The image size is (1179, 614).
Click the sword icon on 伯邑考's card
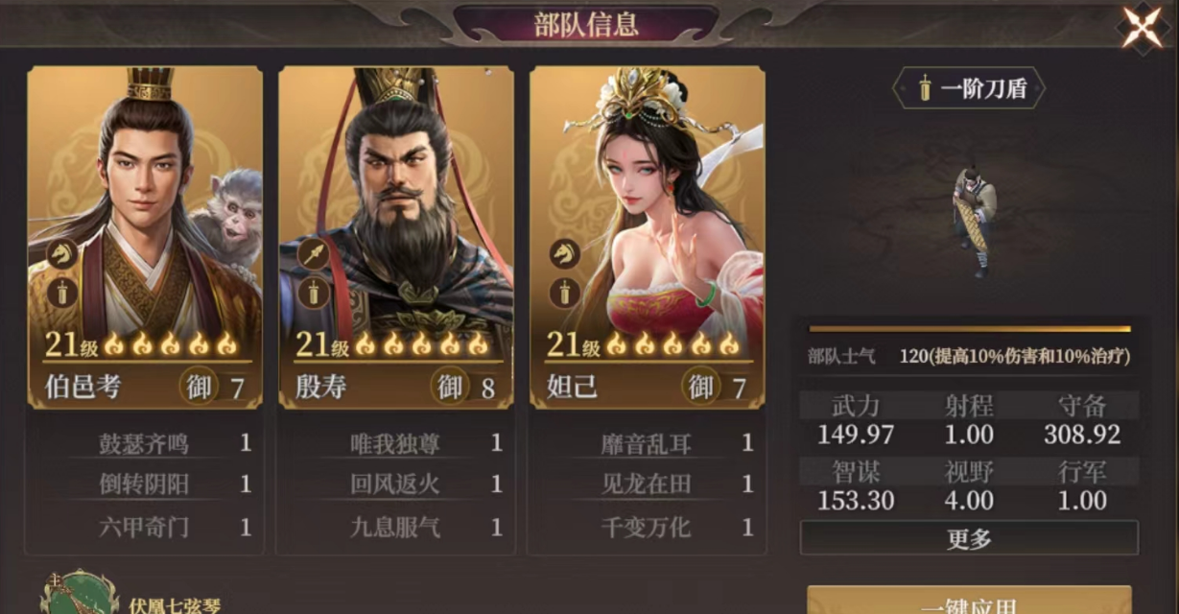pyautogui.click(x=62, y=292)
